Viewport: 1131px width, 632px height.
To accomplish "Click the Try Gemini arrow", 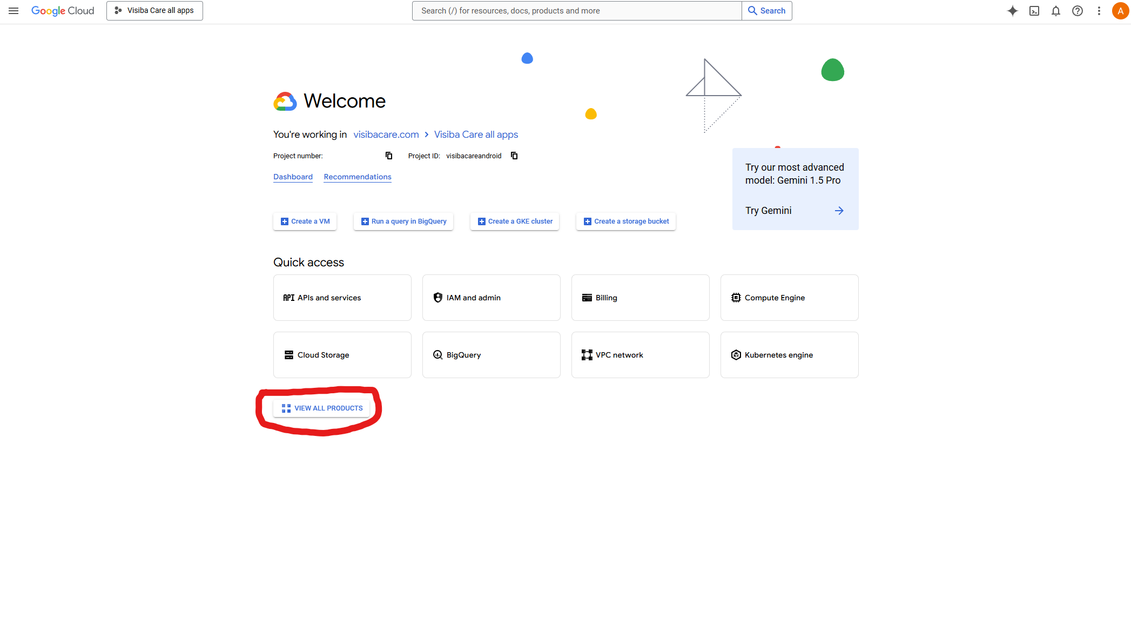I will click(x=839, y=211).
